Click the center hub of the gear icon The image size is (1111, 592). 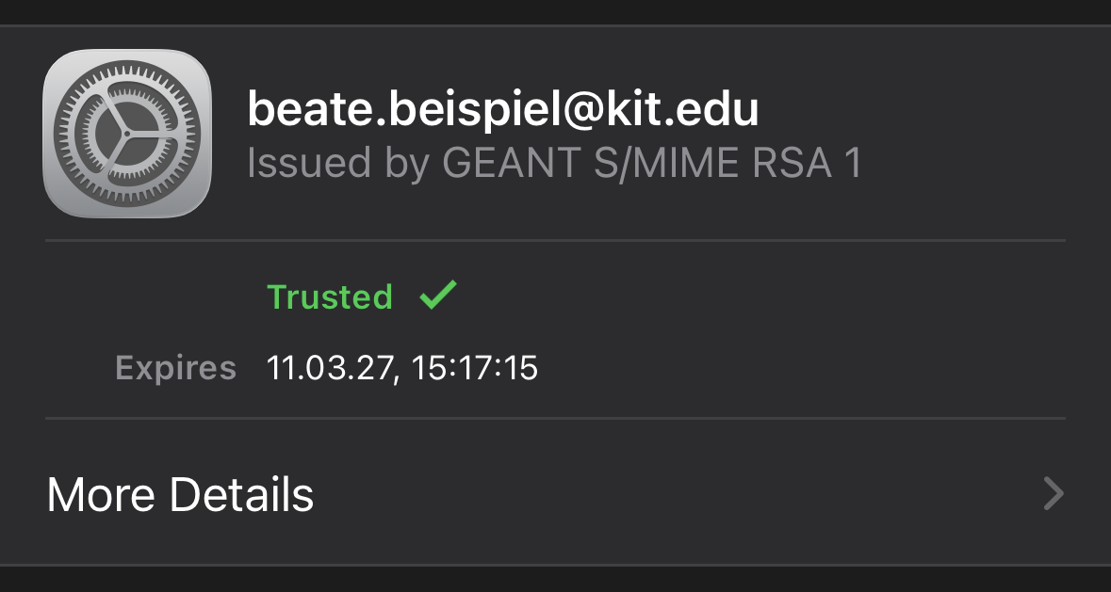click(127, 134)
